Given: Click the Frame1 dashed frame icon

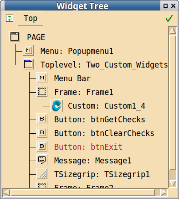Looking at the screenshot, I should click(x=42, y=91).
